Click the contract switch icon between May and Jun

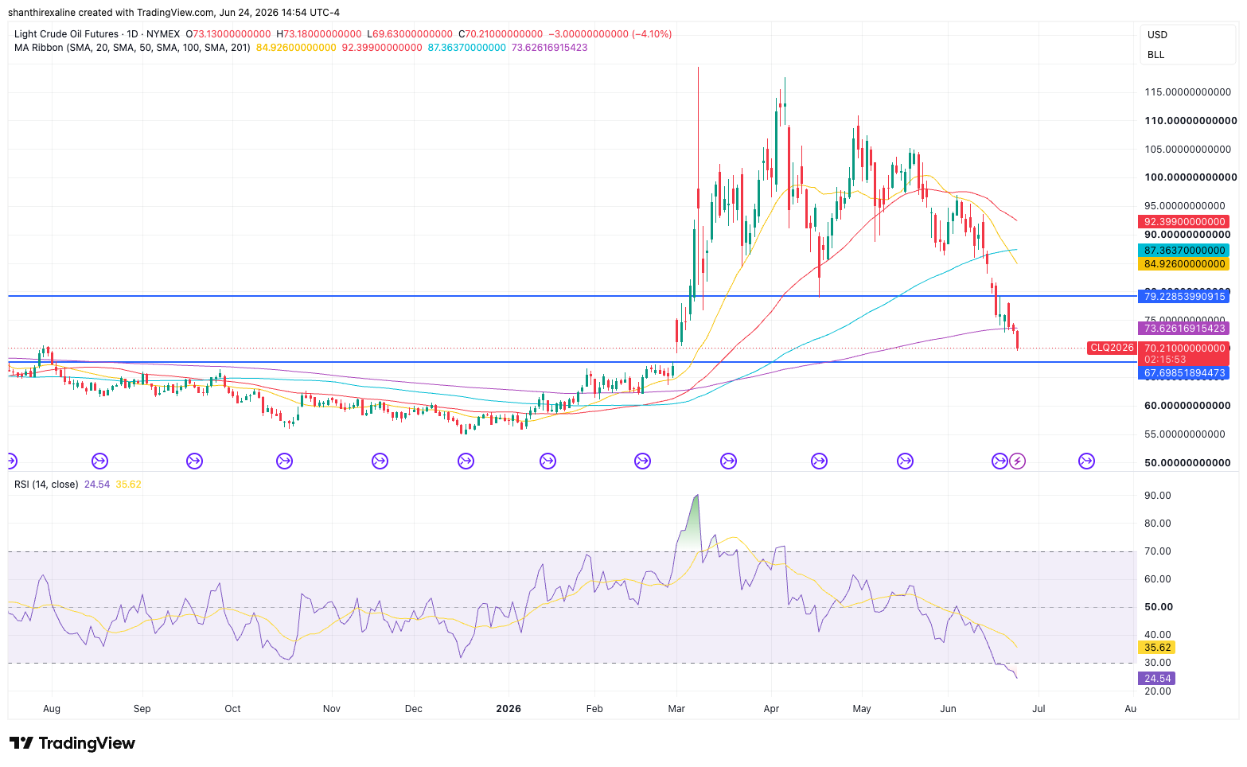pyautogui.click(x=905, y=461)
